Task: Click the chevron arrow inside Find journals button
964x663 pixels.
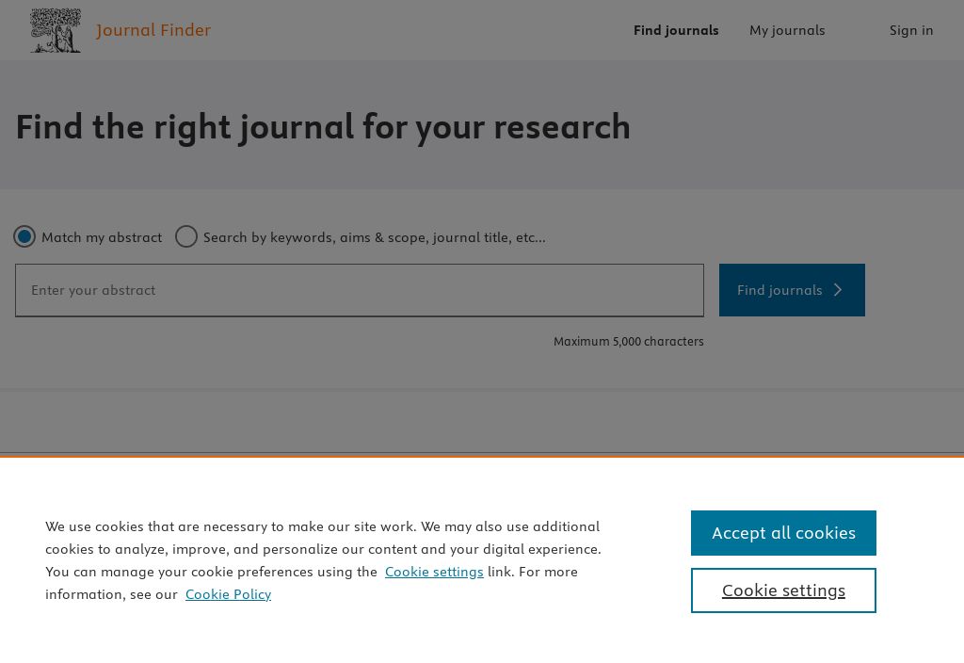Action: pos(837,290)
